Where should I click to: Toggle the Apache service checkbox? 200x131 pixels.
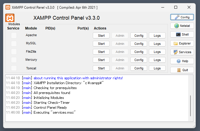pyautogui.click(x=14, y=35)
